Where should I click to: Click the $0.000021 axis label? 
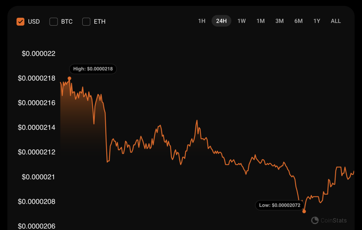[x=39, y=177]
